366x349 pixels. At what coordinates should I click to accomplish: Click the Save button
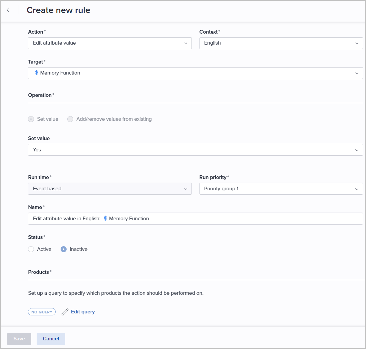point(19,339)
